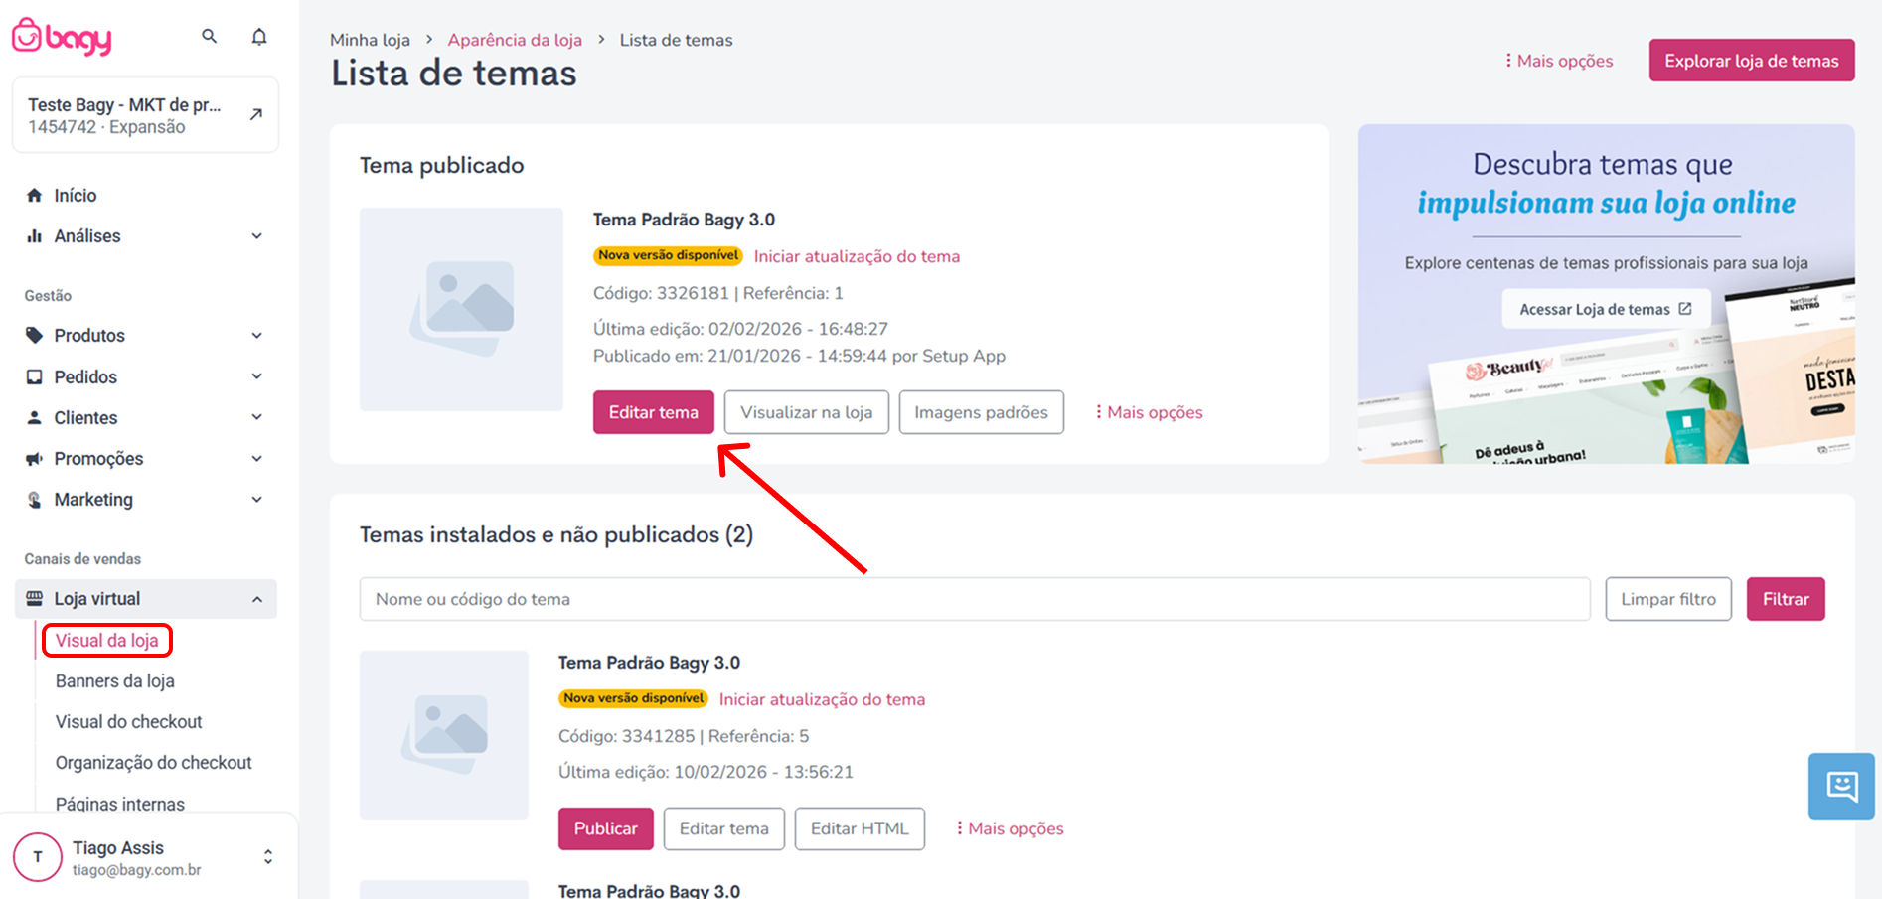The width and height of the screenshot is (1882, 899).
Task: Select Visual da loja submenu item
Action: pyautogui.click(x=107, y=641)
